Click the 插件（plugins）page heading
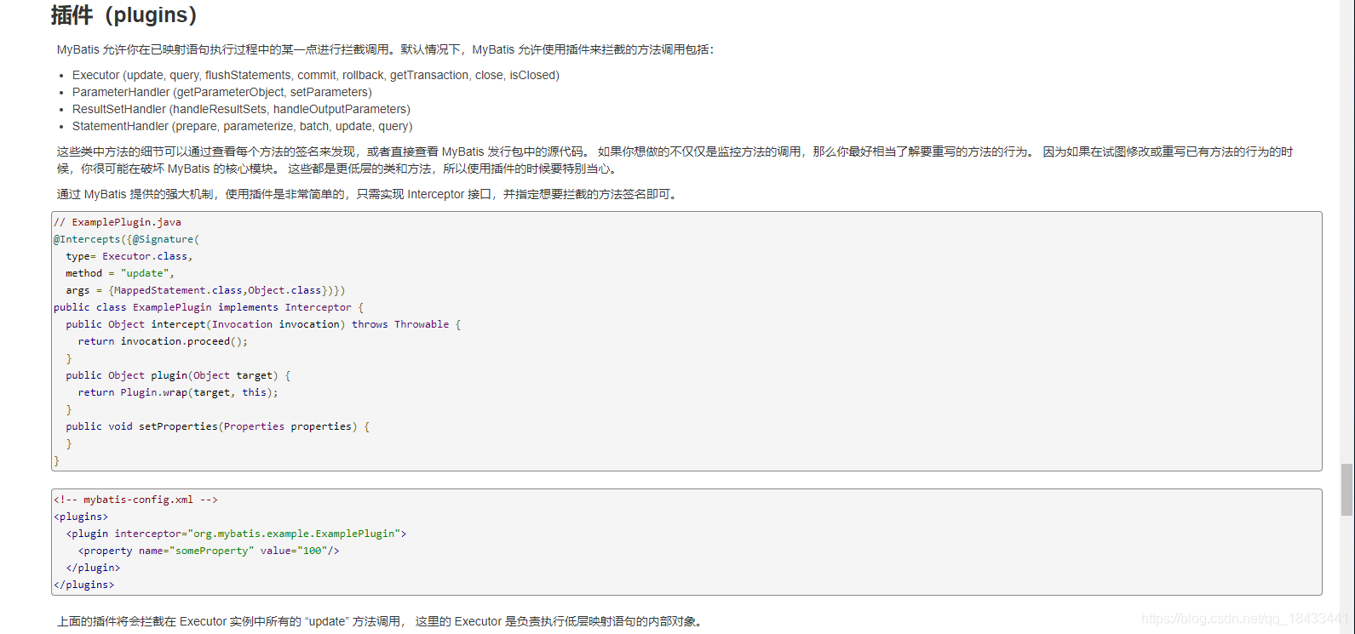 point(124,15)
